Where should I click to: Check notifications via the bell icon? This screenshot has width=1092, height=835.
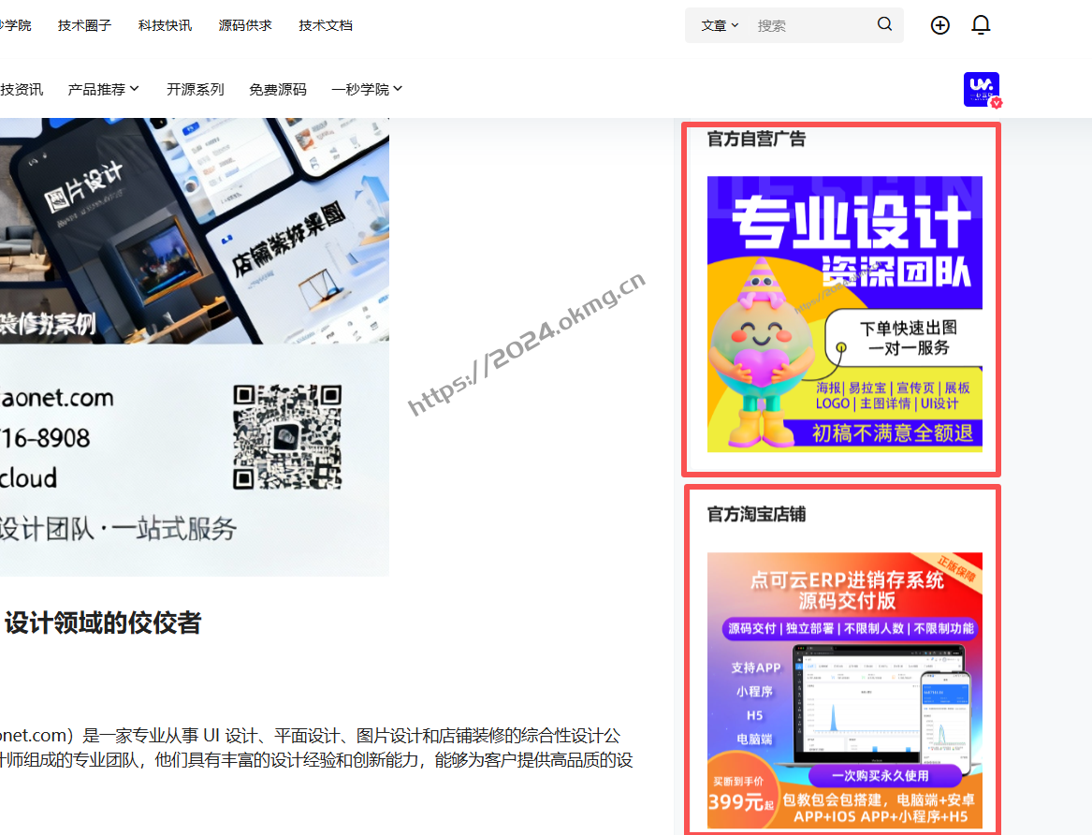tap(981, 25)
